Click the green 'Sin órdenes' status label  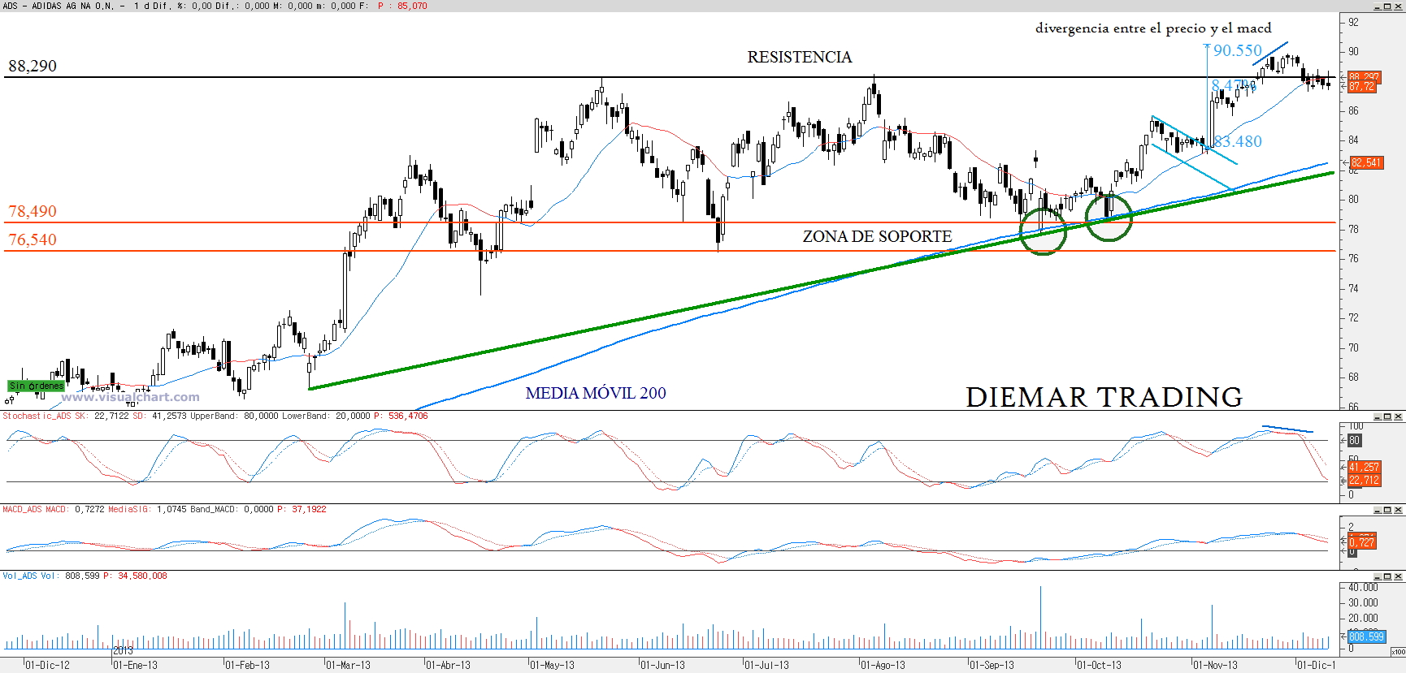coord(36,386)
